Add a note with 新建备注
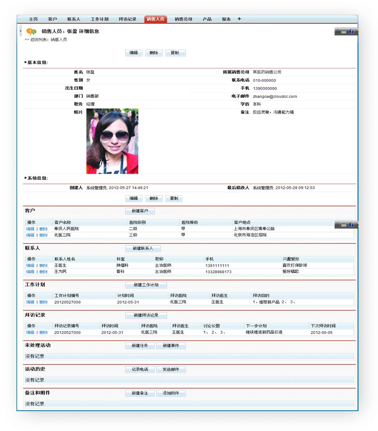This screenshot has height=431, width=378. [140, 393]
